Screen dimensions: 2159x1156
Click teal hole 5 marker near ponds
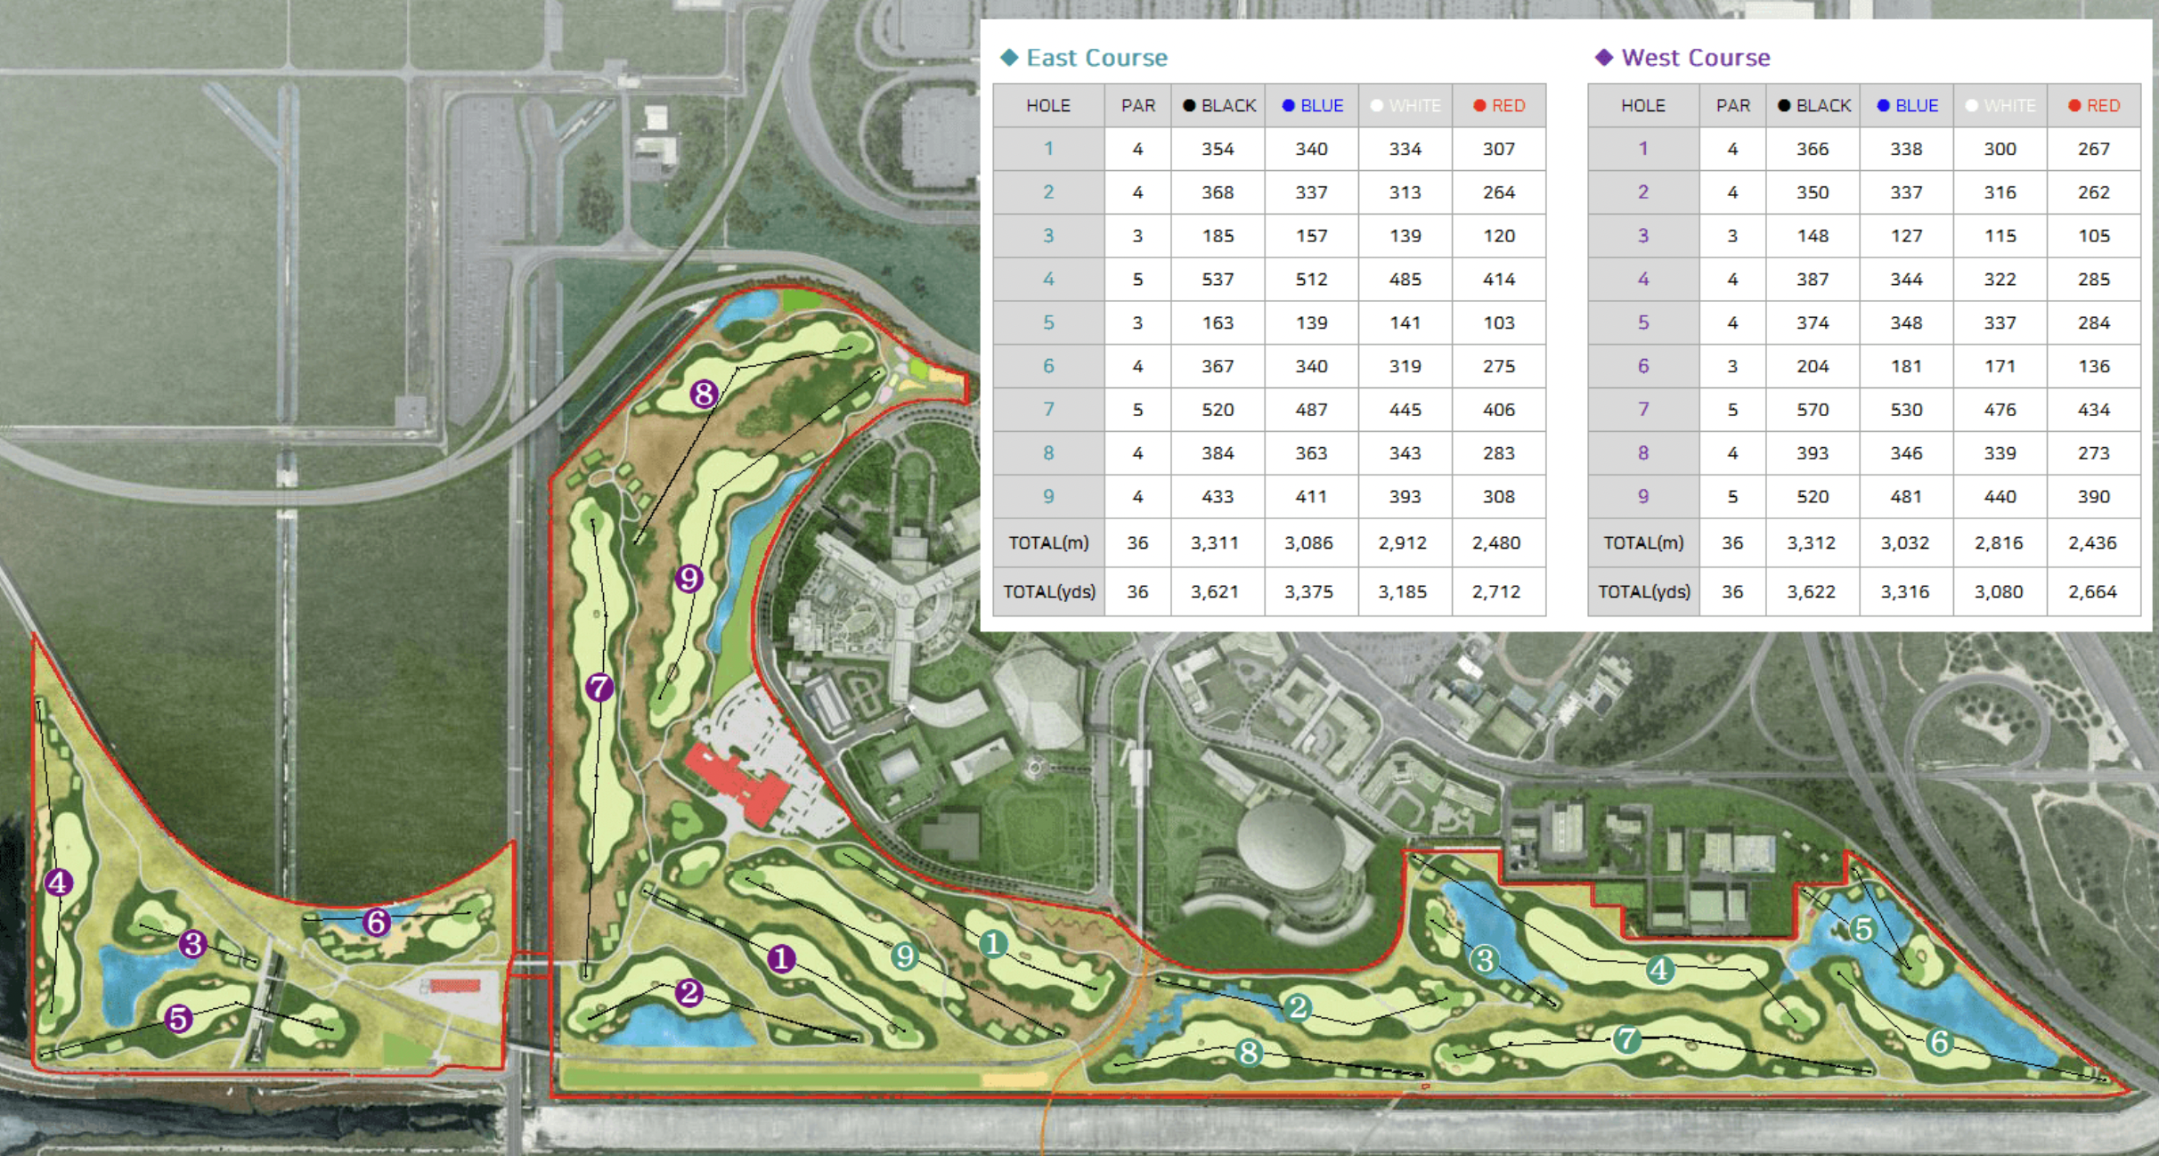point(1863,929)
